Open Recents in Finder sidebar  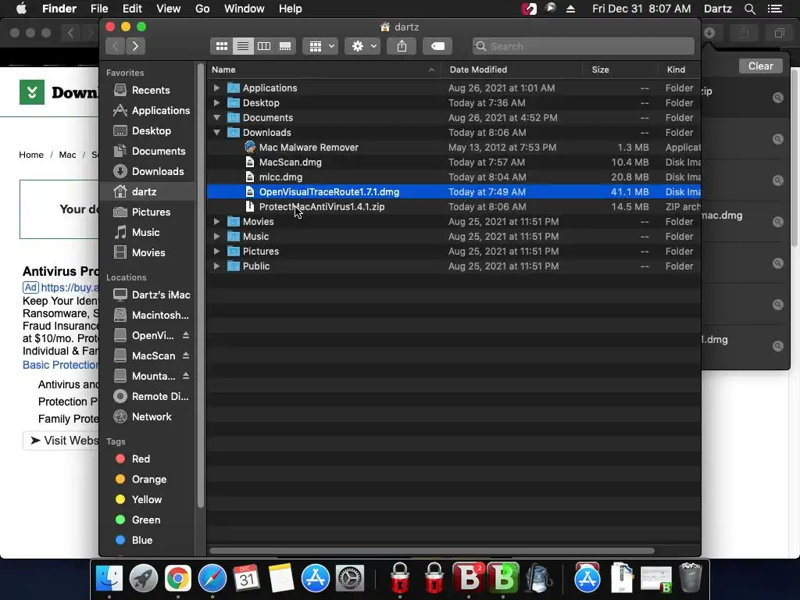pyautogui.click(x=147, y=91)
